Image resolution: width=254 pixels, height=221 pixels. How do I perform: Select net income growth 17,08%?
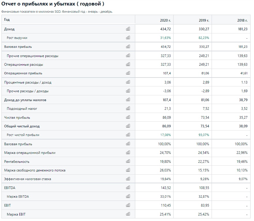click(165, 135)
